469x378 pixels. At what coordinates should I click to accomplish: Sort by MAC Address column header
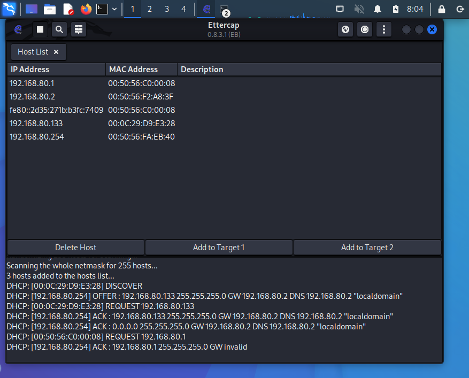[142, 70]
